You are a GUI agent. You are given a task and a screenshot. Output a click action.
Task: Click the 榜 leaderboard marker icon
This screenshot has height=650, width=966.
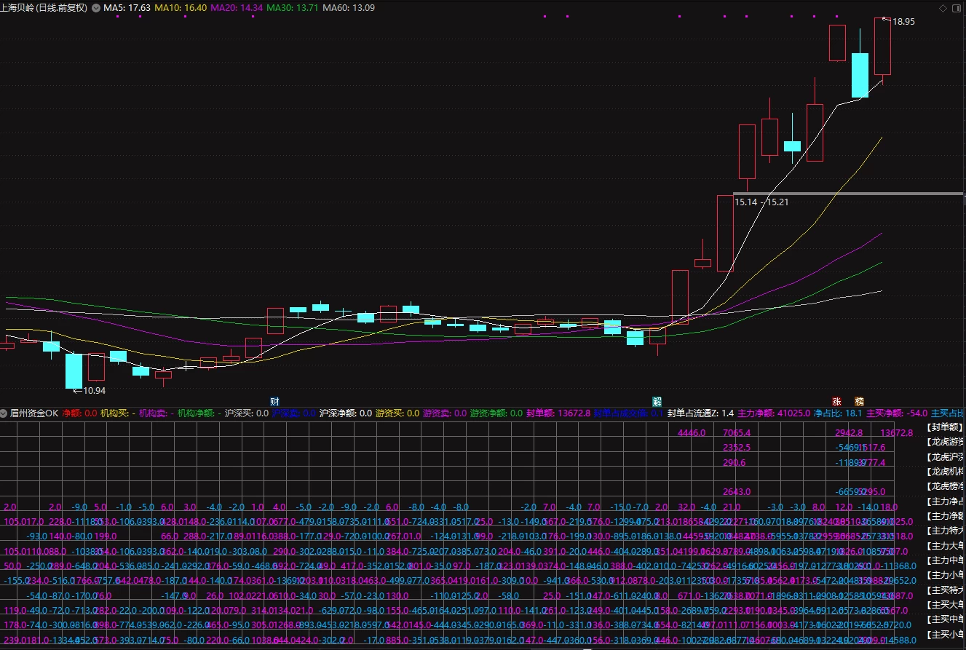[859, 401]
